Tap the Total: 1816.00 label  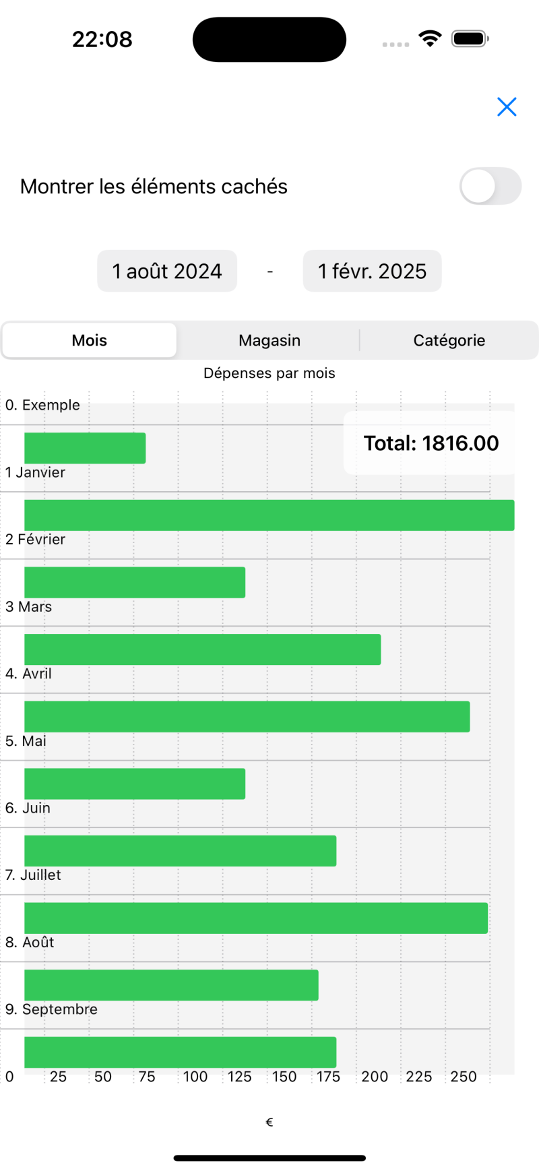point(431,443)
